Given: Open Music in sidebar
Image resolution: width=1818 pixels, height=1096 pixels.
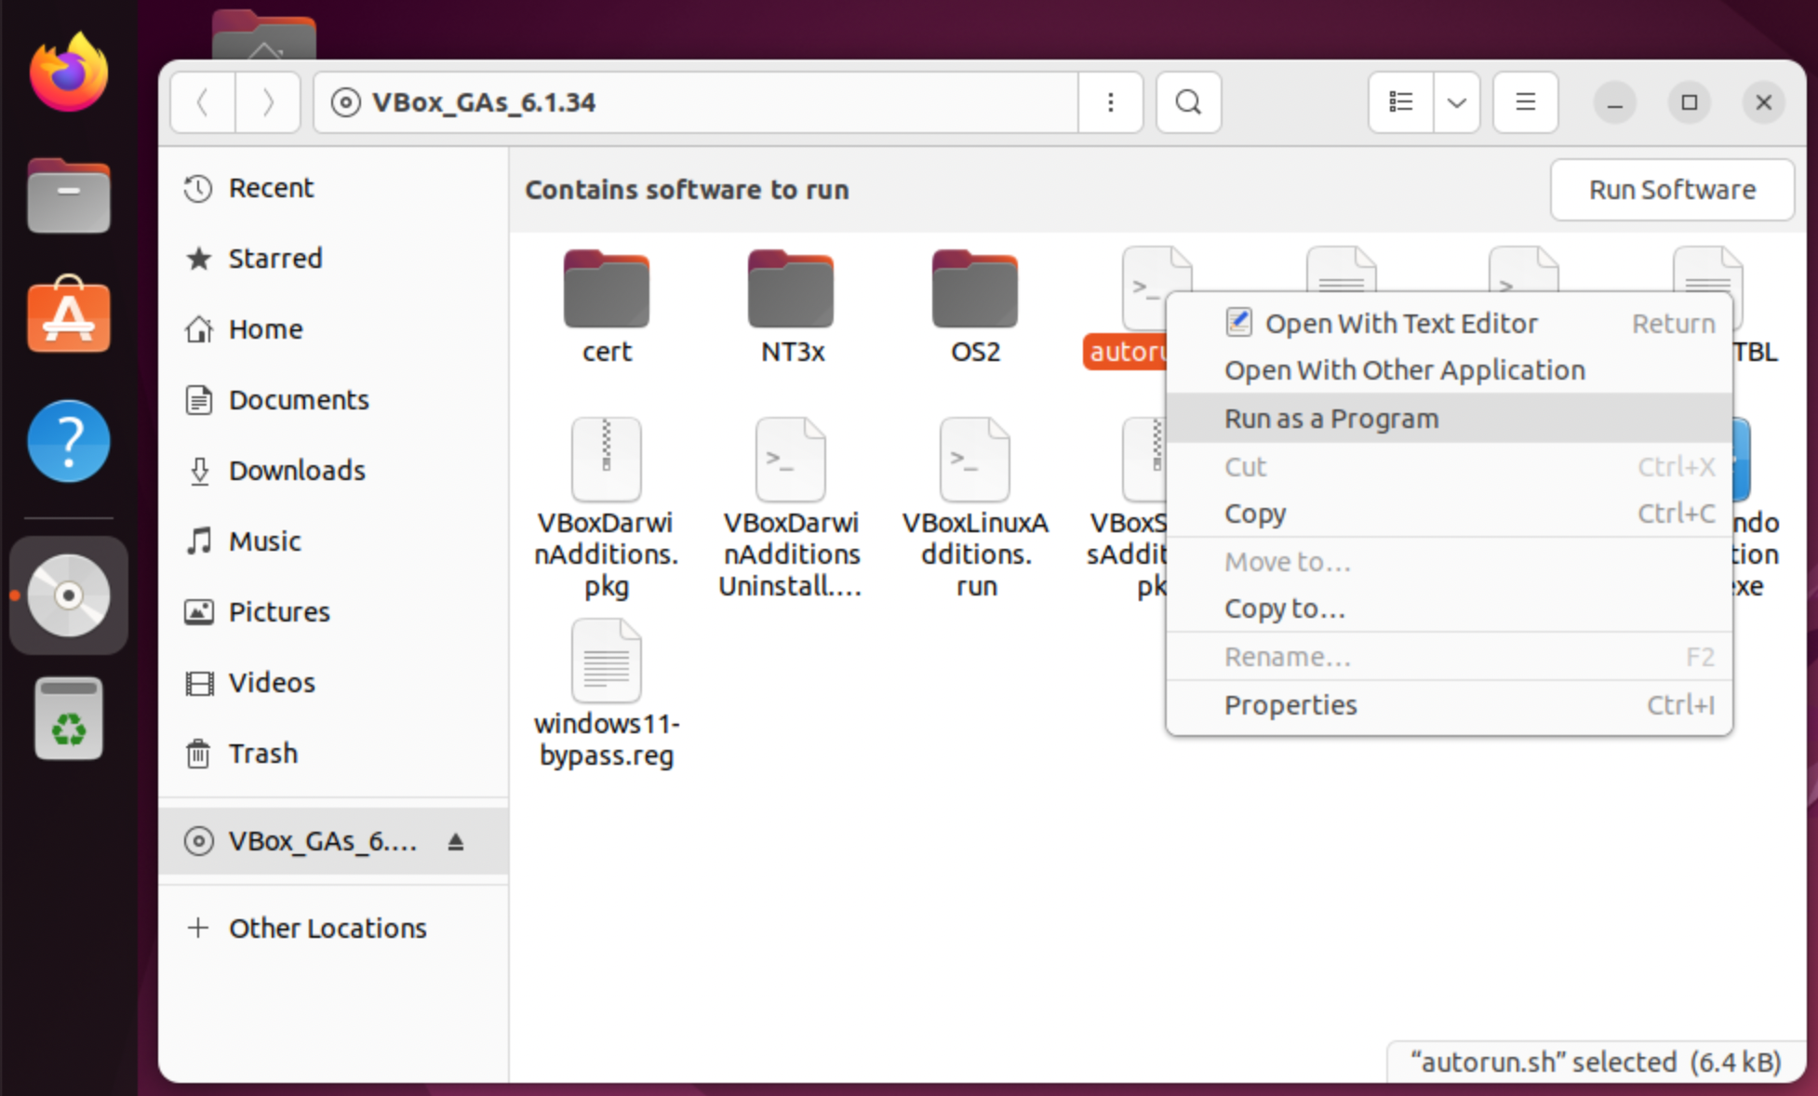Looking at the screenshot, I should pos(333,541).
